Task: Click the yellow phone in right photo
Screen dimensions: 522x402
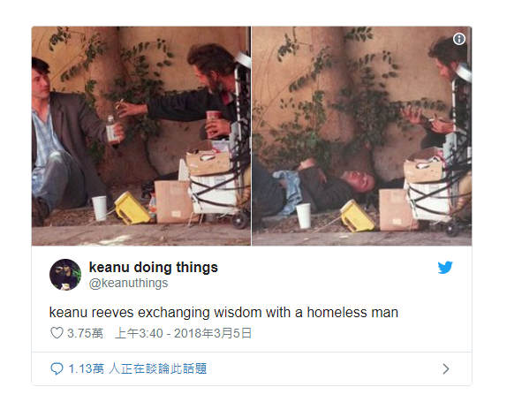Action: (358, 216)
